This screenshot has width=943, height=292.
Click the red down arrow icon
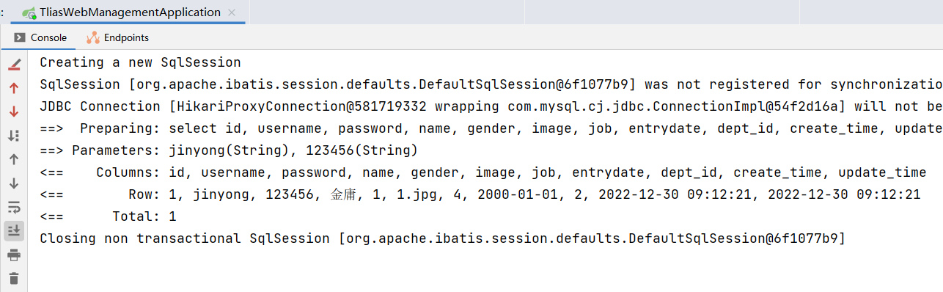[x=14, y=112]
